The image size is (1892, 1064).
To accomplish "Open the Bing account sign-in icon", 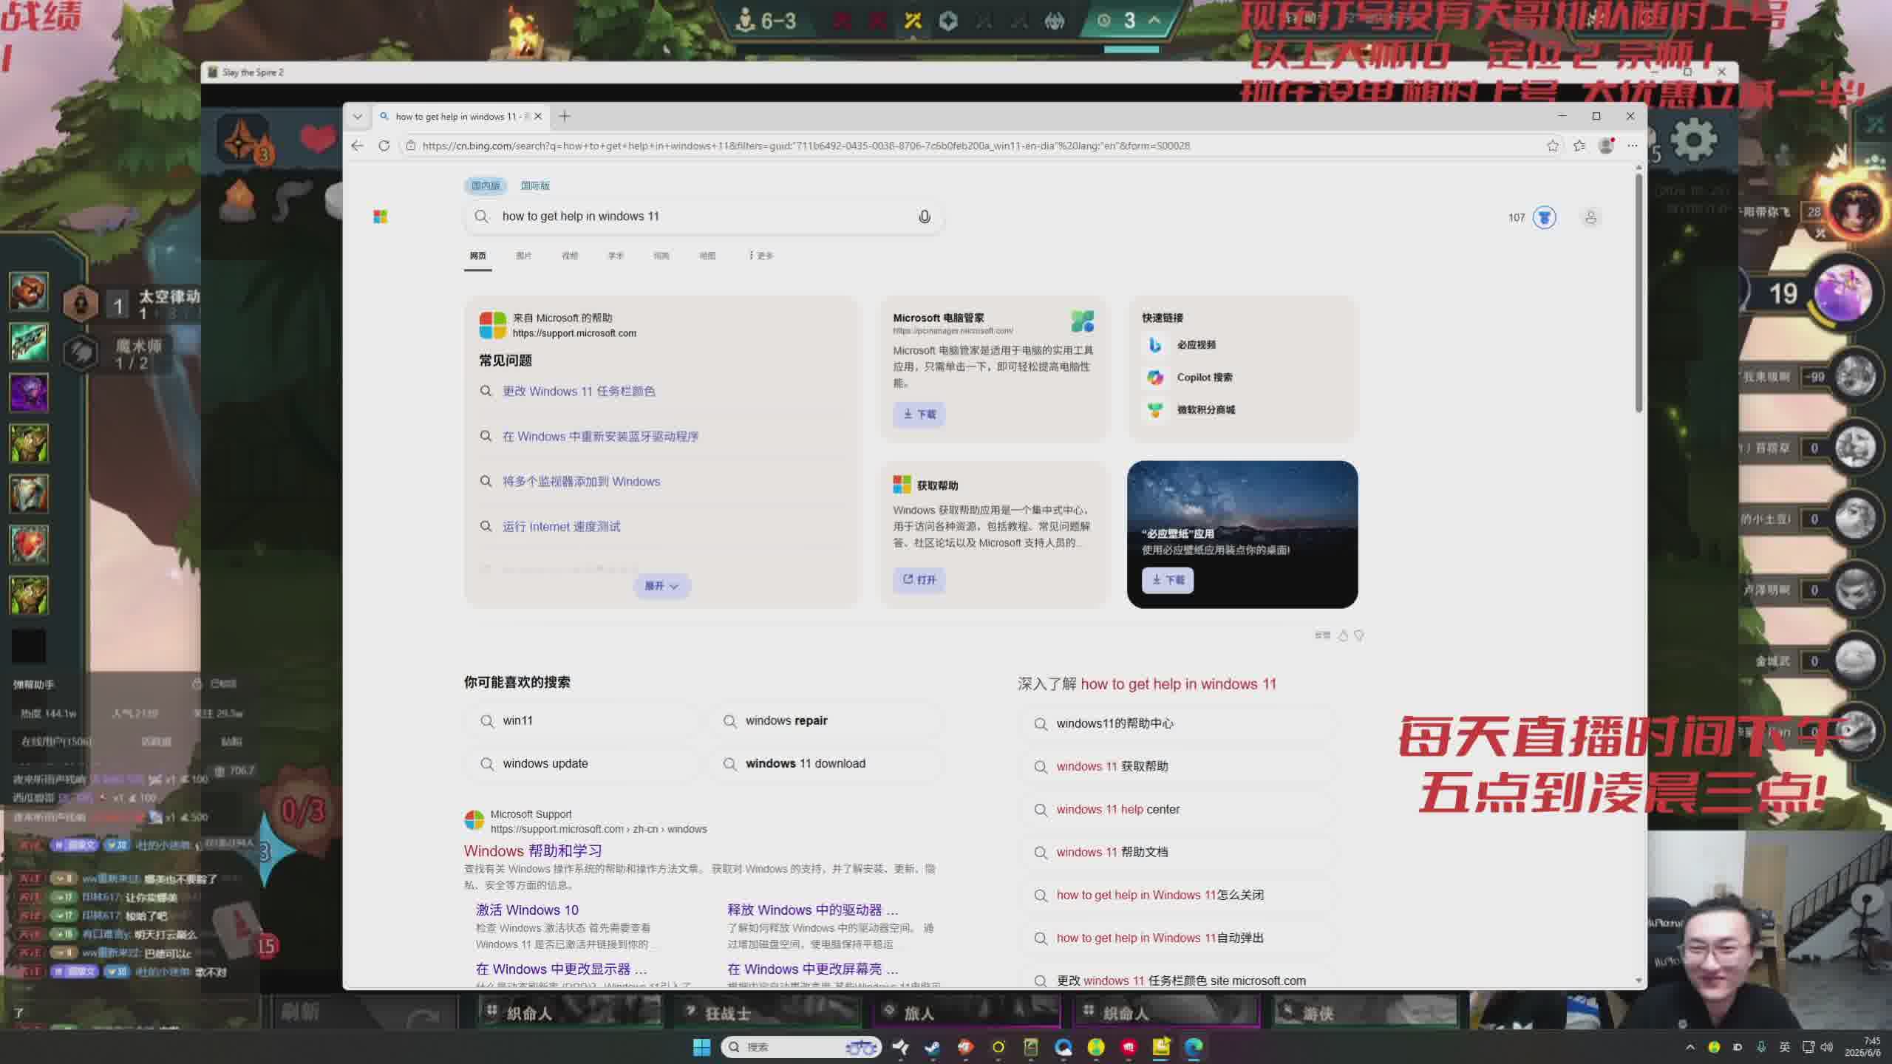I will click(x=1590, y=217).
